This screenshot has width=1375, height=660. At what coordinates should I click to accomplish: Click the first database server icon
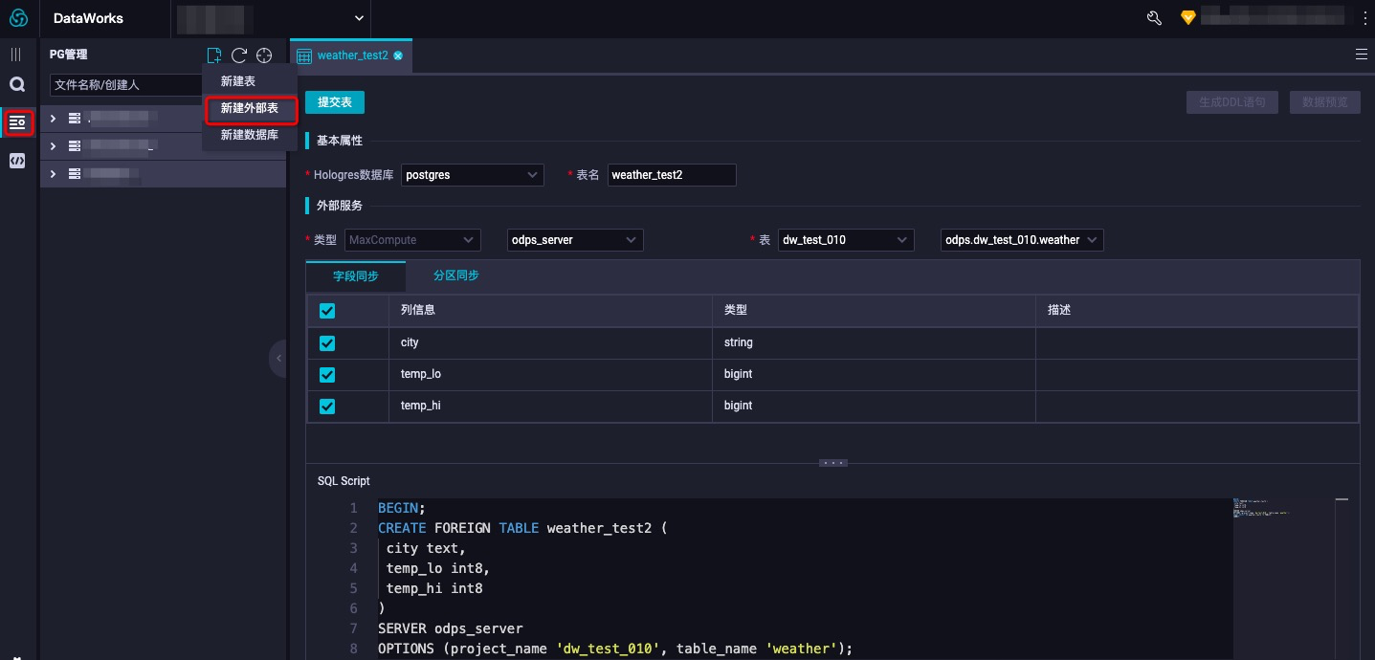(75, 119)
